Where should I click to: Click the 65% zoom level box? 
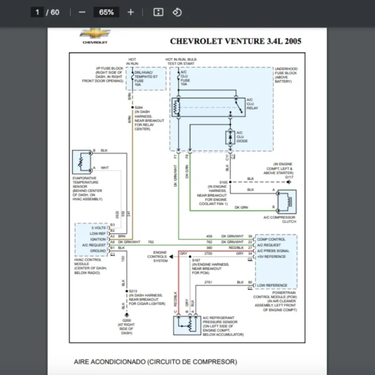[106, 12]
